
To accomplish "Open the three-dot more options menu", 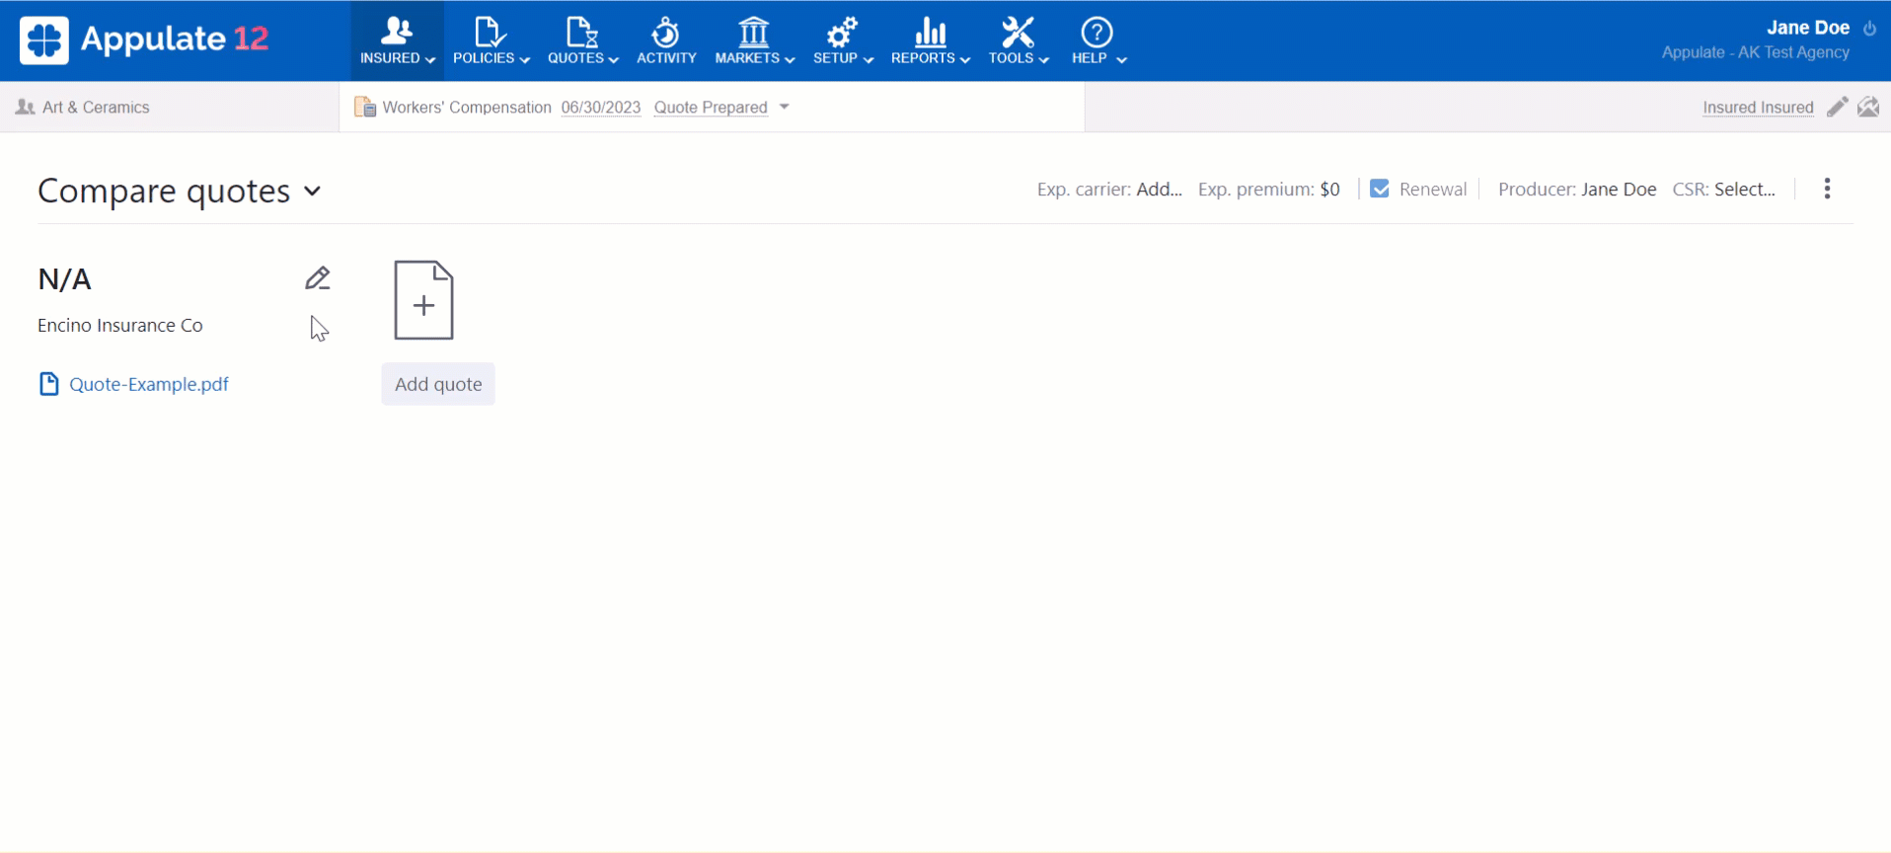I will [x=1827, y=189].
